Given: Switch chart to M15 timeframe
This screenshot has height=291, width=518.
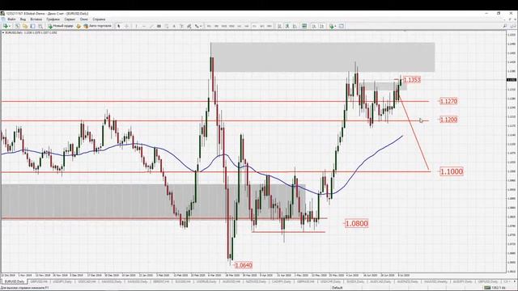Looking at the screenshot, I should point(224,26).
